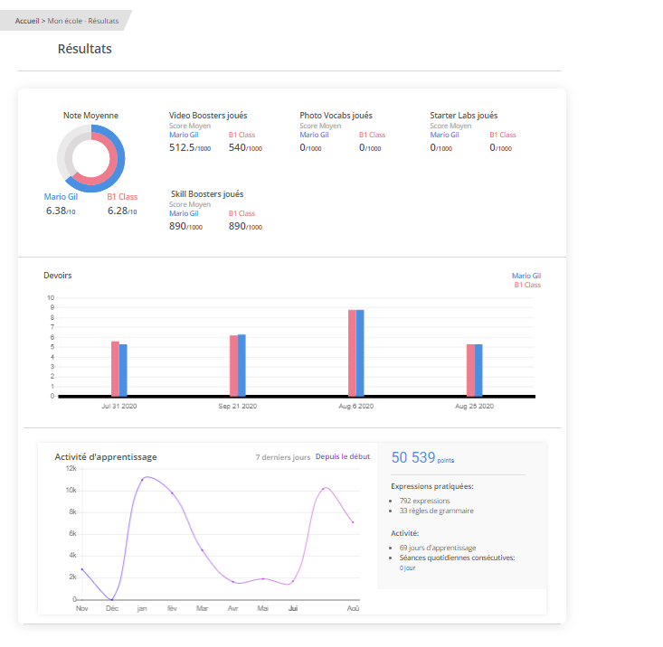Select the 6.28/10 class average
This screenshot has width=663, height=647.
(x=122, y=211)
